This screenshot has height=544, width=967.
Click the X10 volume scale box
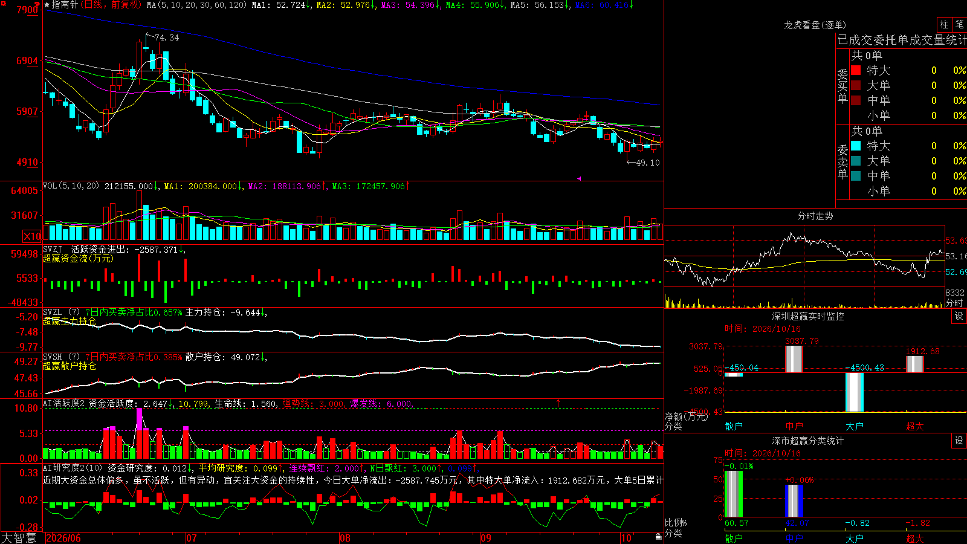pyautogui.click(x=32, y=236)
